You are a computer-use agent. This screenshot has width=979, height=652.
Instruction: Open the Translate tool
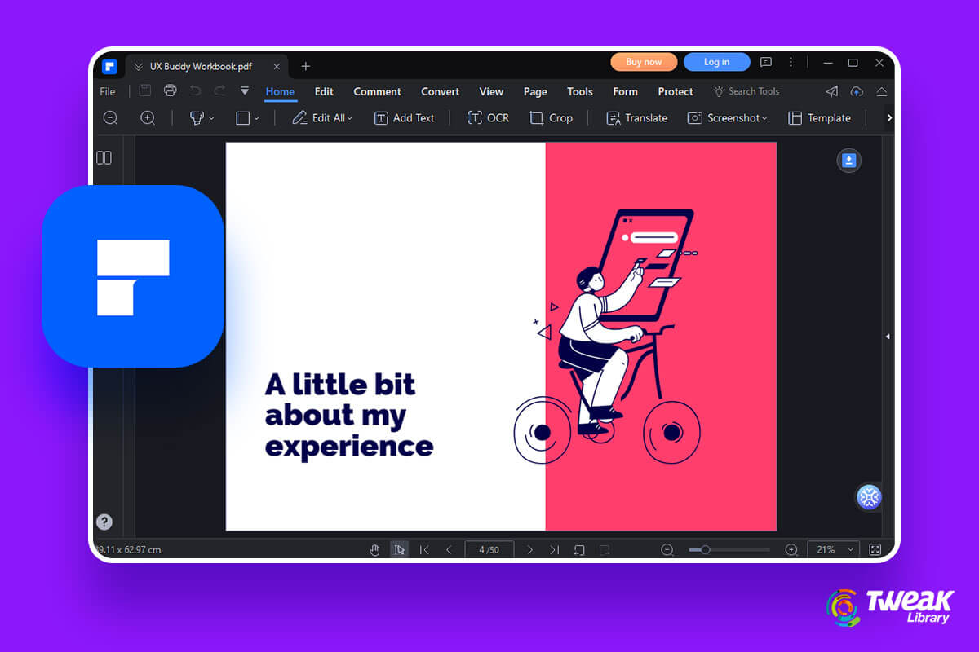click(636, 118)
